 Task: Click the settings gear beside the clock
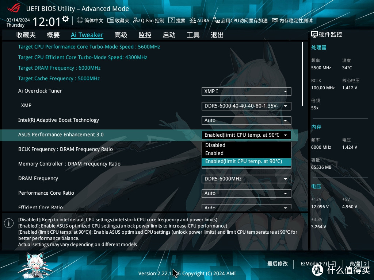point(65,19)
